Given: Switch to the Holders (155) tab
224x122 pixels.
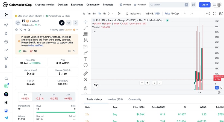Looking at the screenshot, I should coord(115,99).
